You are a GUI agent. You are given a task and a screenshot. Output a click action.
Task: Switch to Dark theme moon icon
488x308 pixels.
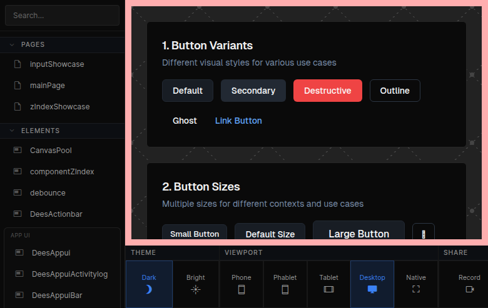pos(149,289)
